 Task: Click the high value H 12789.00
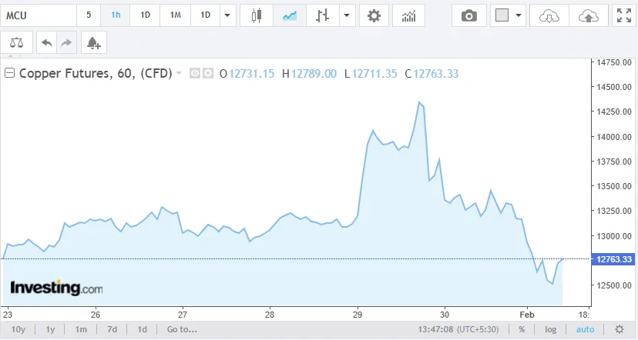pos(309,74)
